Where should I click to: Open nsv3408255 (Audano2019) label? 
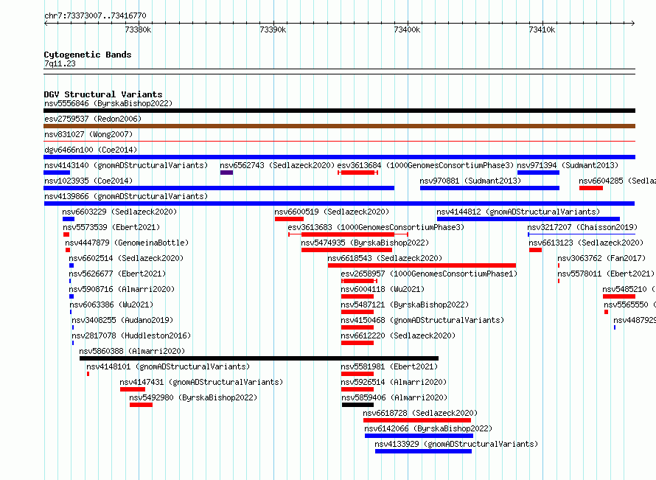122,320
